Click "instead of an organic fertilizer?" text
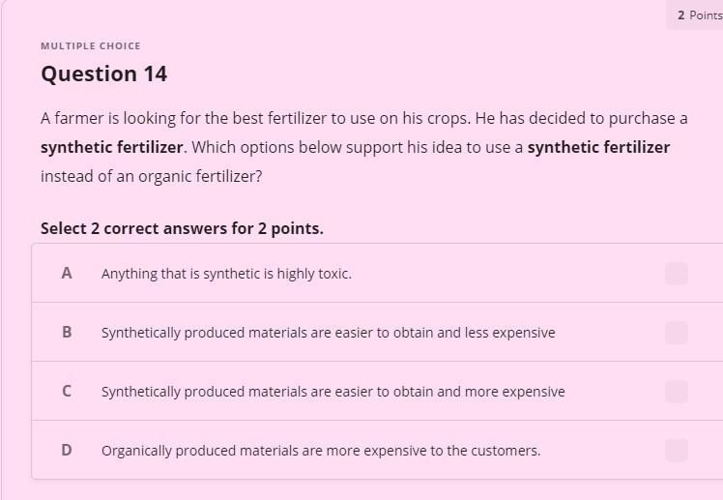This screenshot has height=500, width=723. coord(151,177)
